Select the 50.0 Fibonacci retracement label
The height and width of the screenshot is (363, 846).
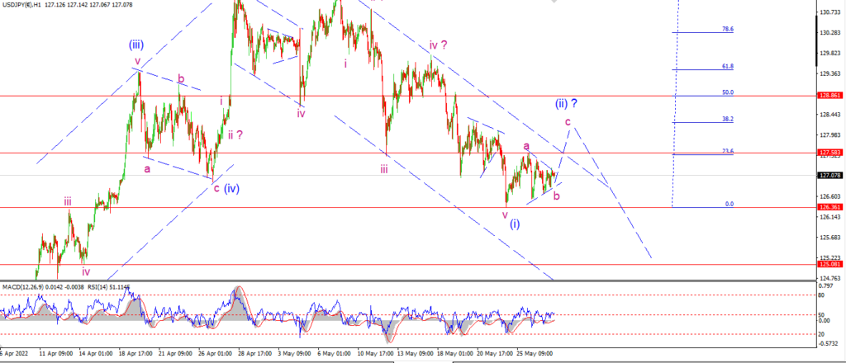point(728,92)
